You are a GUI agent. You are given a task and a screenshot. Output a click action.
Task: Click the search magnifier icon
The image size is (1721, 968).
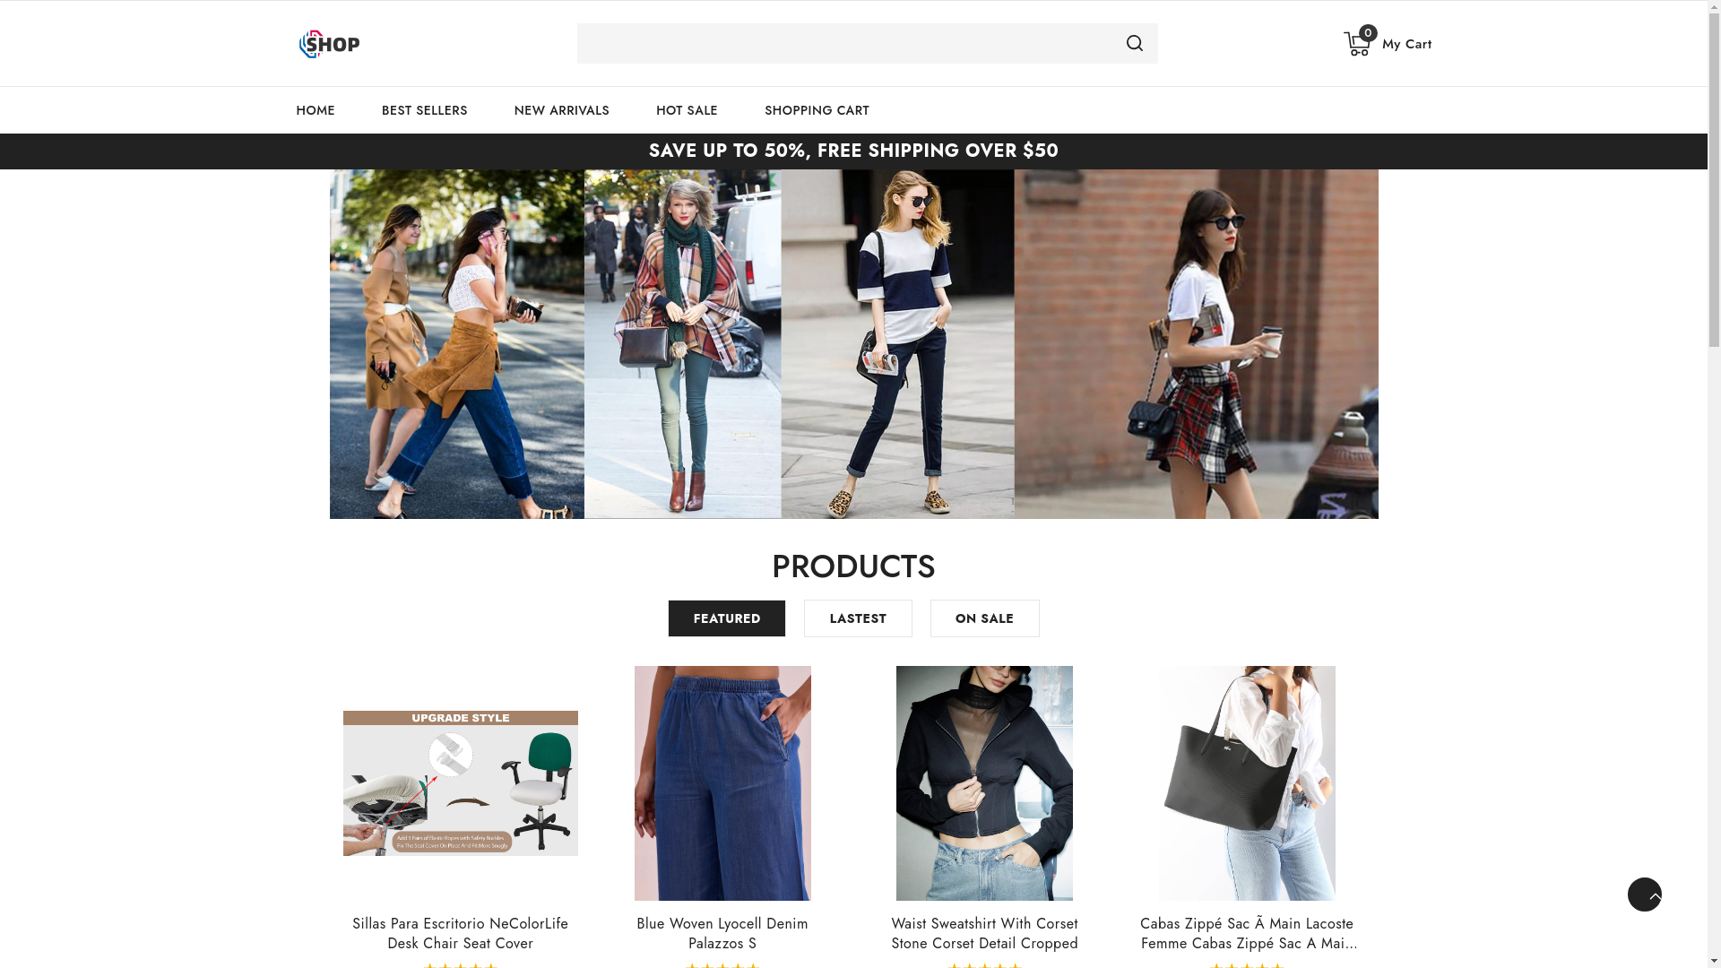1134,43
